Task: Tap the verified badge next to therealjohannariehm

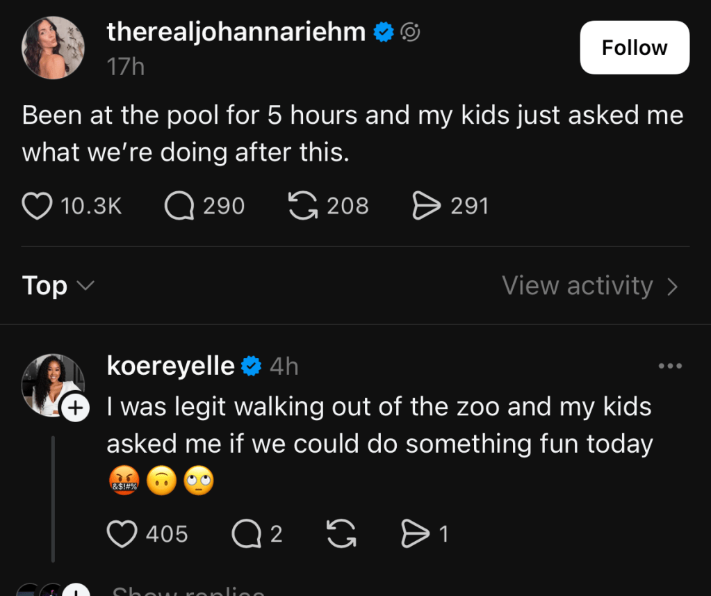Action: (x=384, y=32)
